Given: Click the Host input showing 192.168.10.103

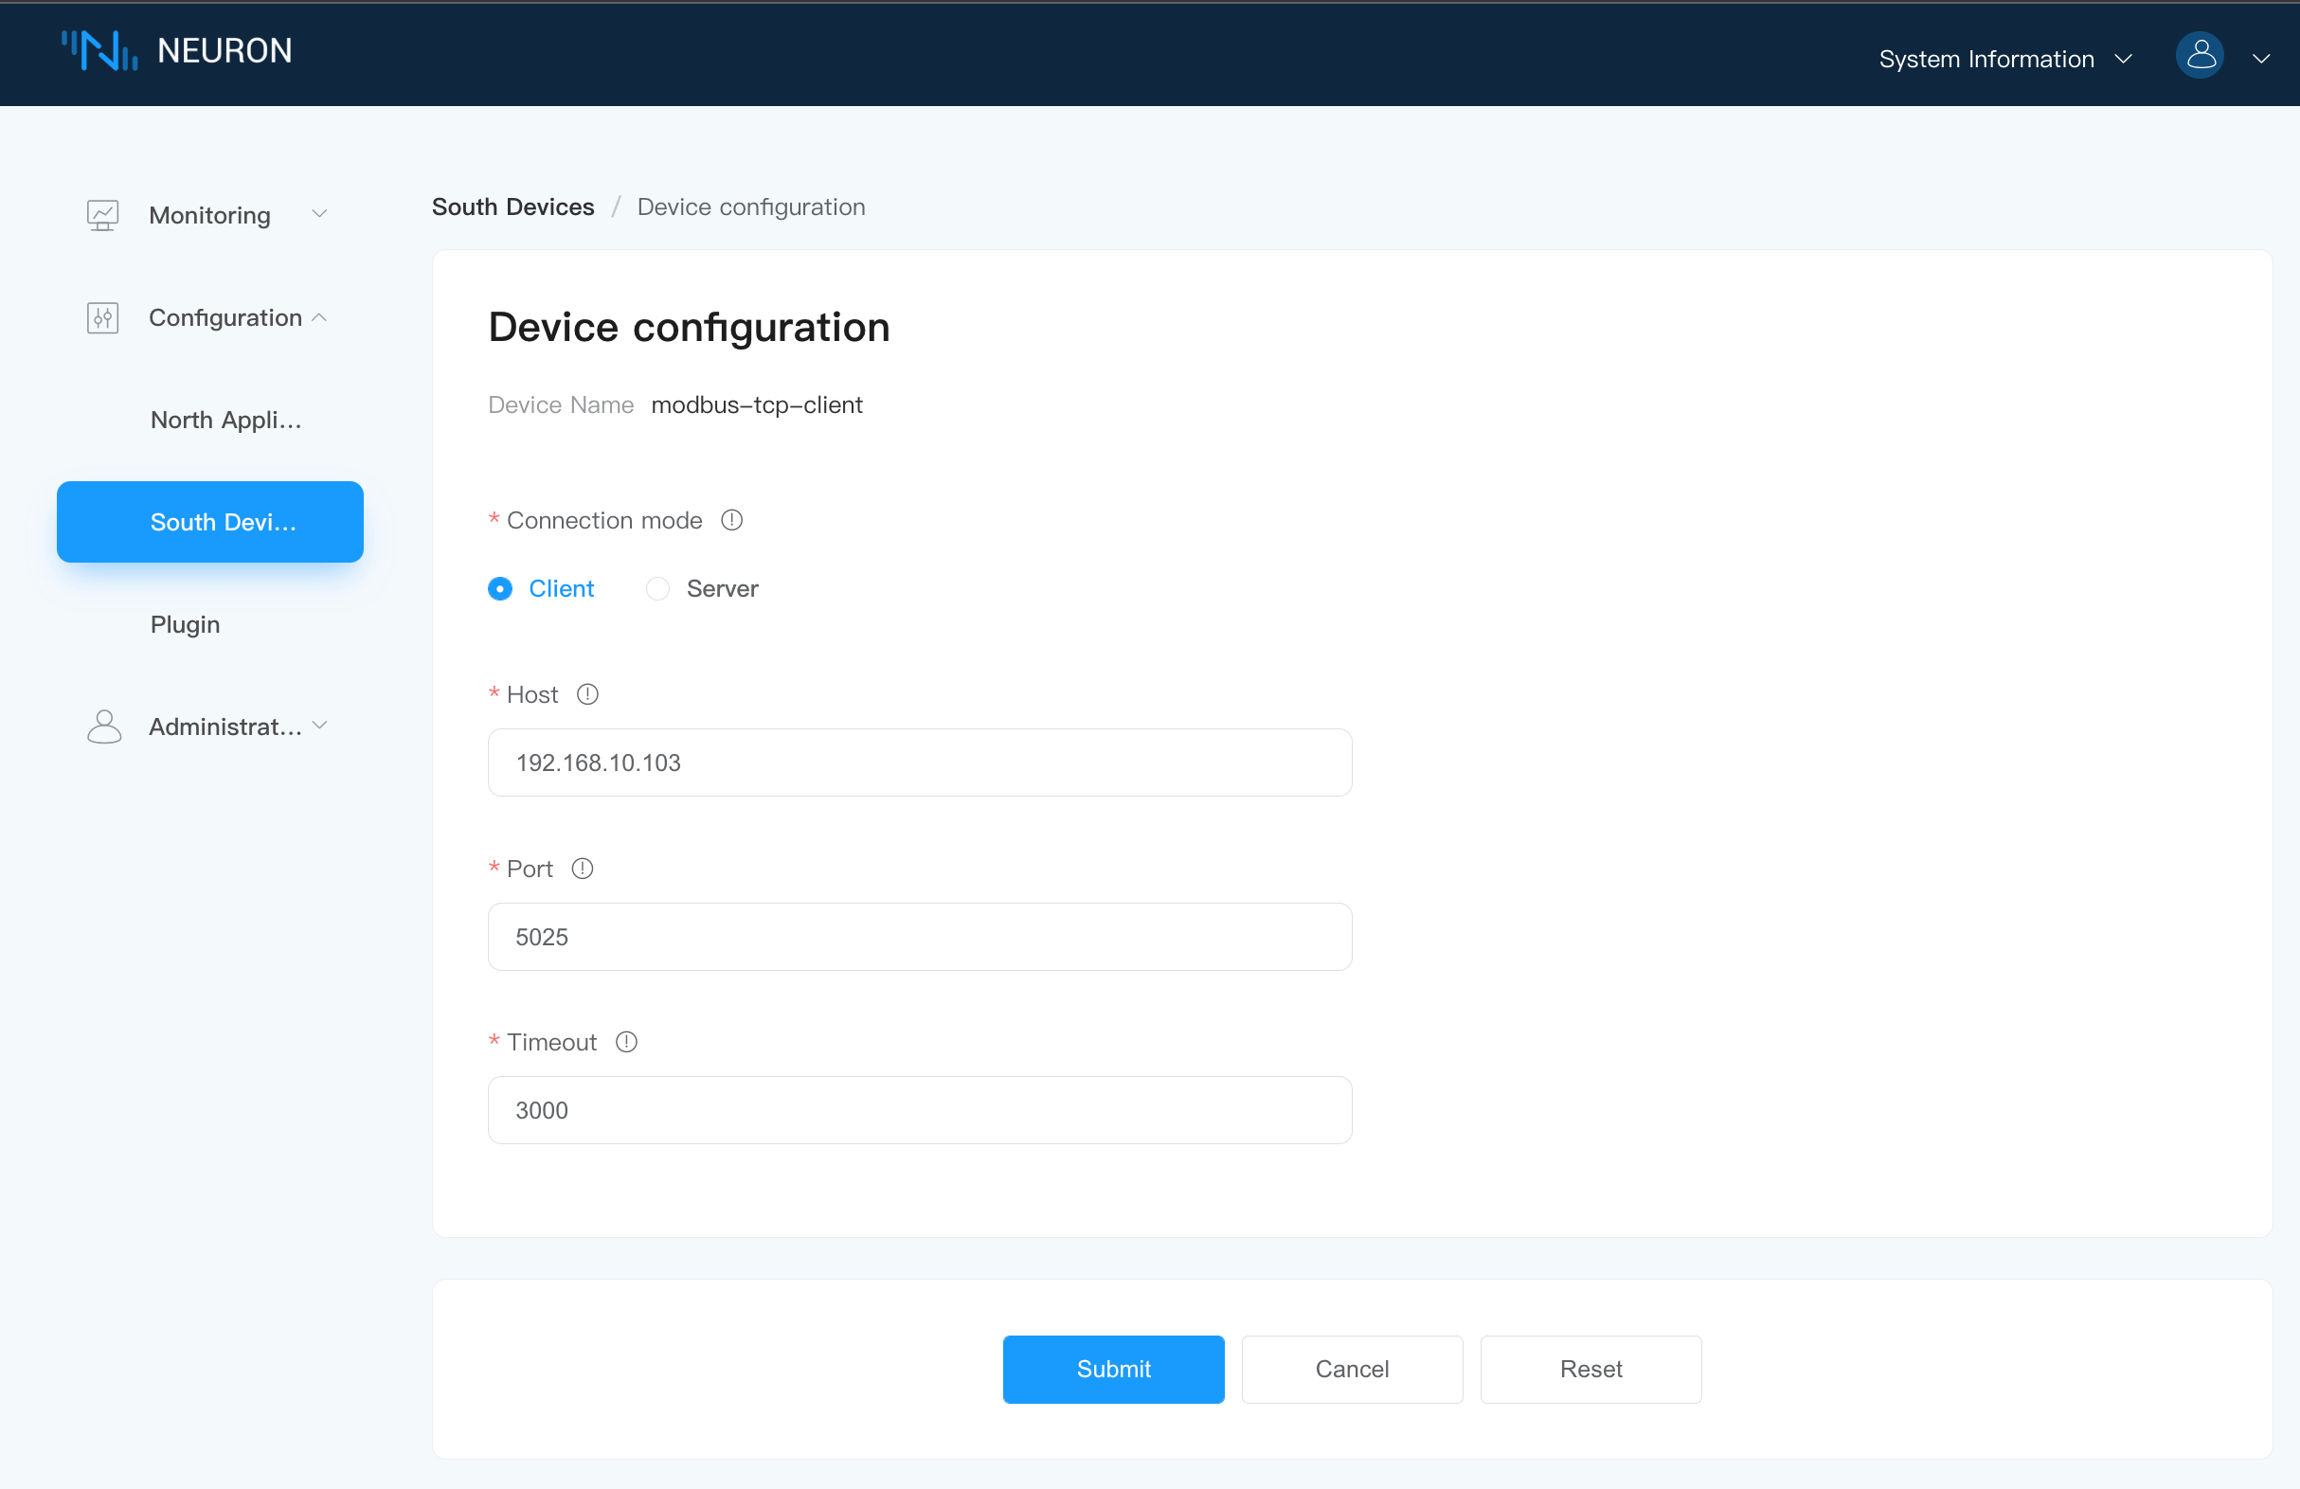Looking at the screenshot, I should click(x=918, y=762).
